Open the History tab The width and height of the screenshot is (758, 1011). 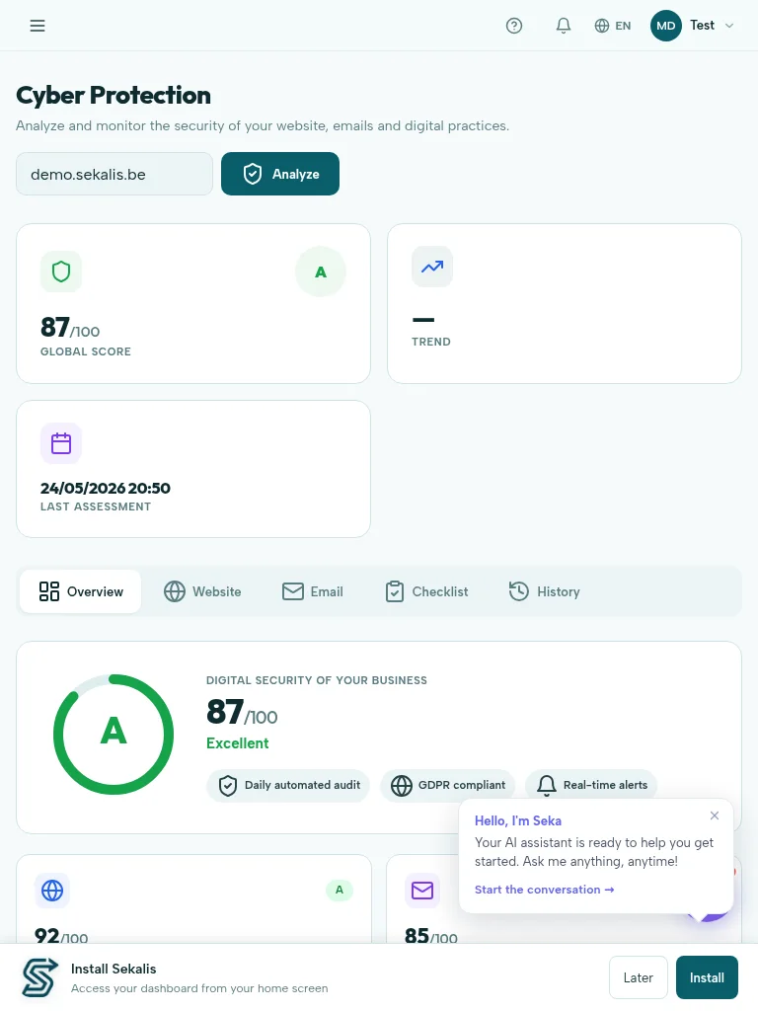(545, 591)
